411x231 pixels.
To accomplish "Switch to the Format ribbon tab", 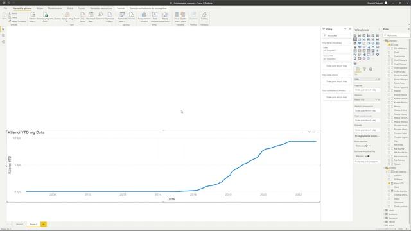I will pos(121,8).
